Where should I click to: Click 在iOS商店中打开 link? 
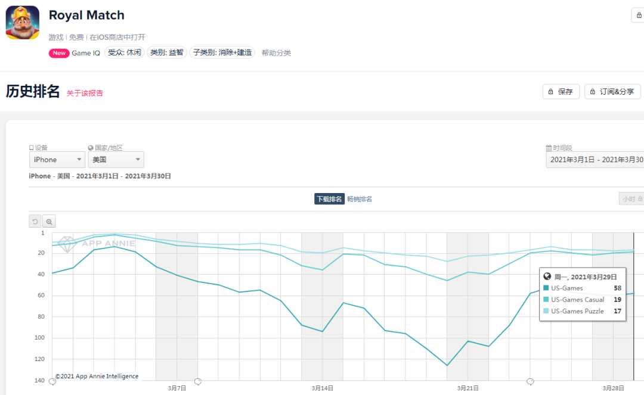tap(117, 37)
